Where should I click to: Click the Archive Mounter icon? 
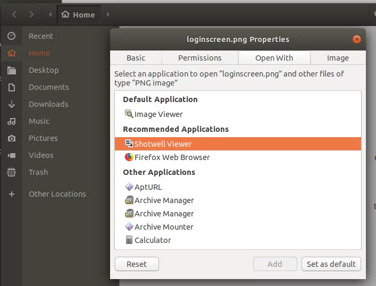129,227
